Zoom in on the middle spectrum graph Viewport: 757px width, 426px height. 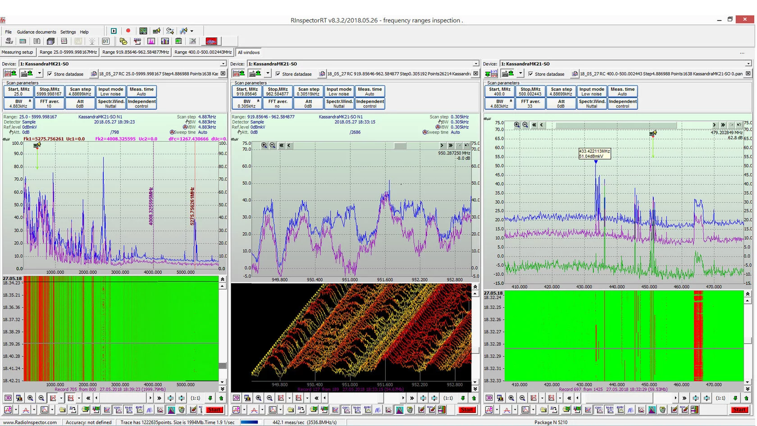tap(264, 145)
